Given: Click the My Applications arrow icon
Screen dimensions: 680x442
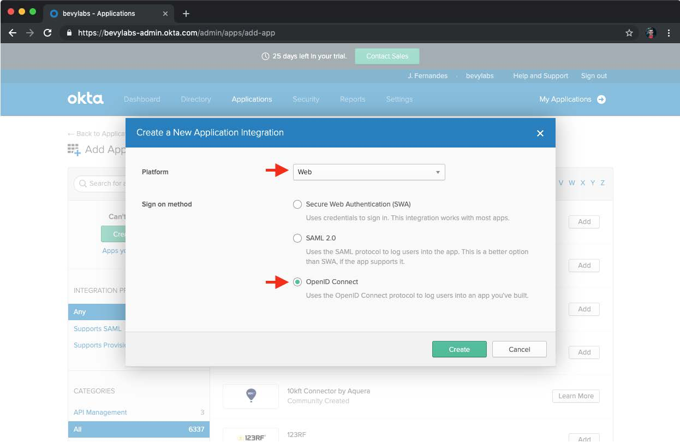Looking at the screenshot, I should [601, 99].
